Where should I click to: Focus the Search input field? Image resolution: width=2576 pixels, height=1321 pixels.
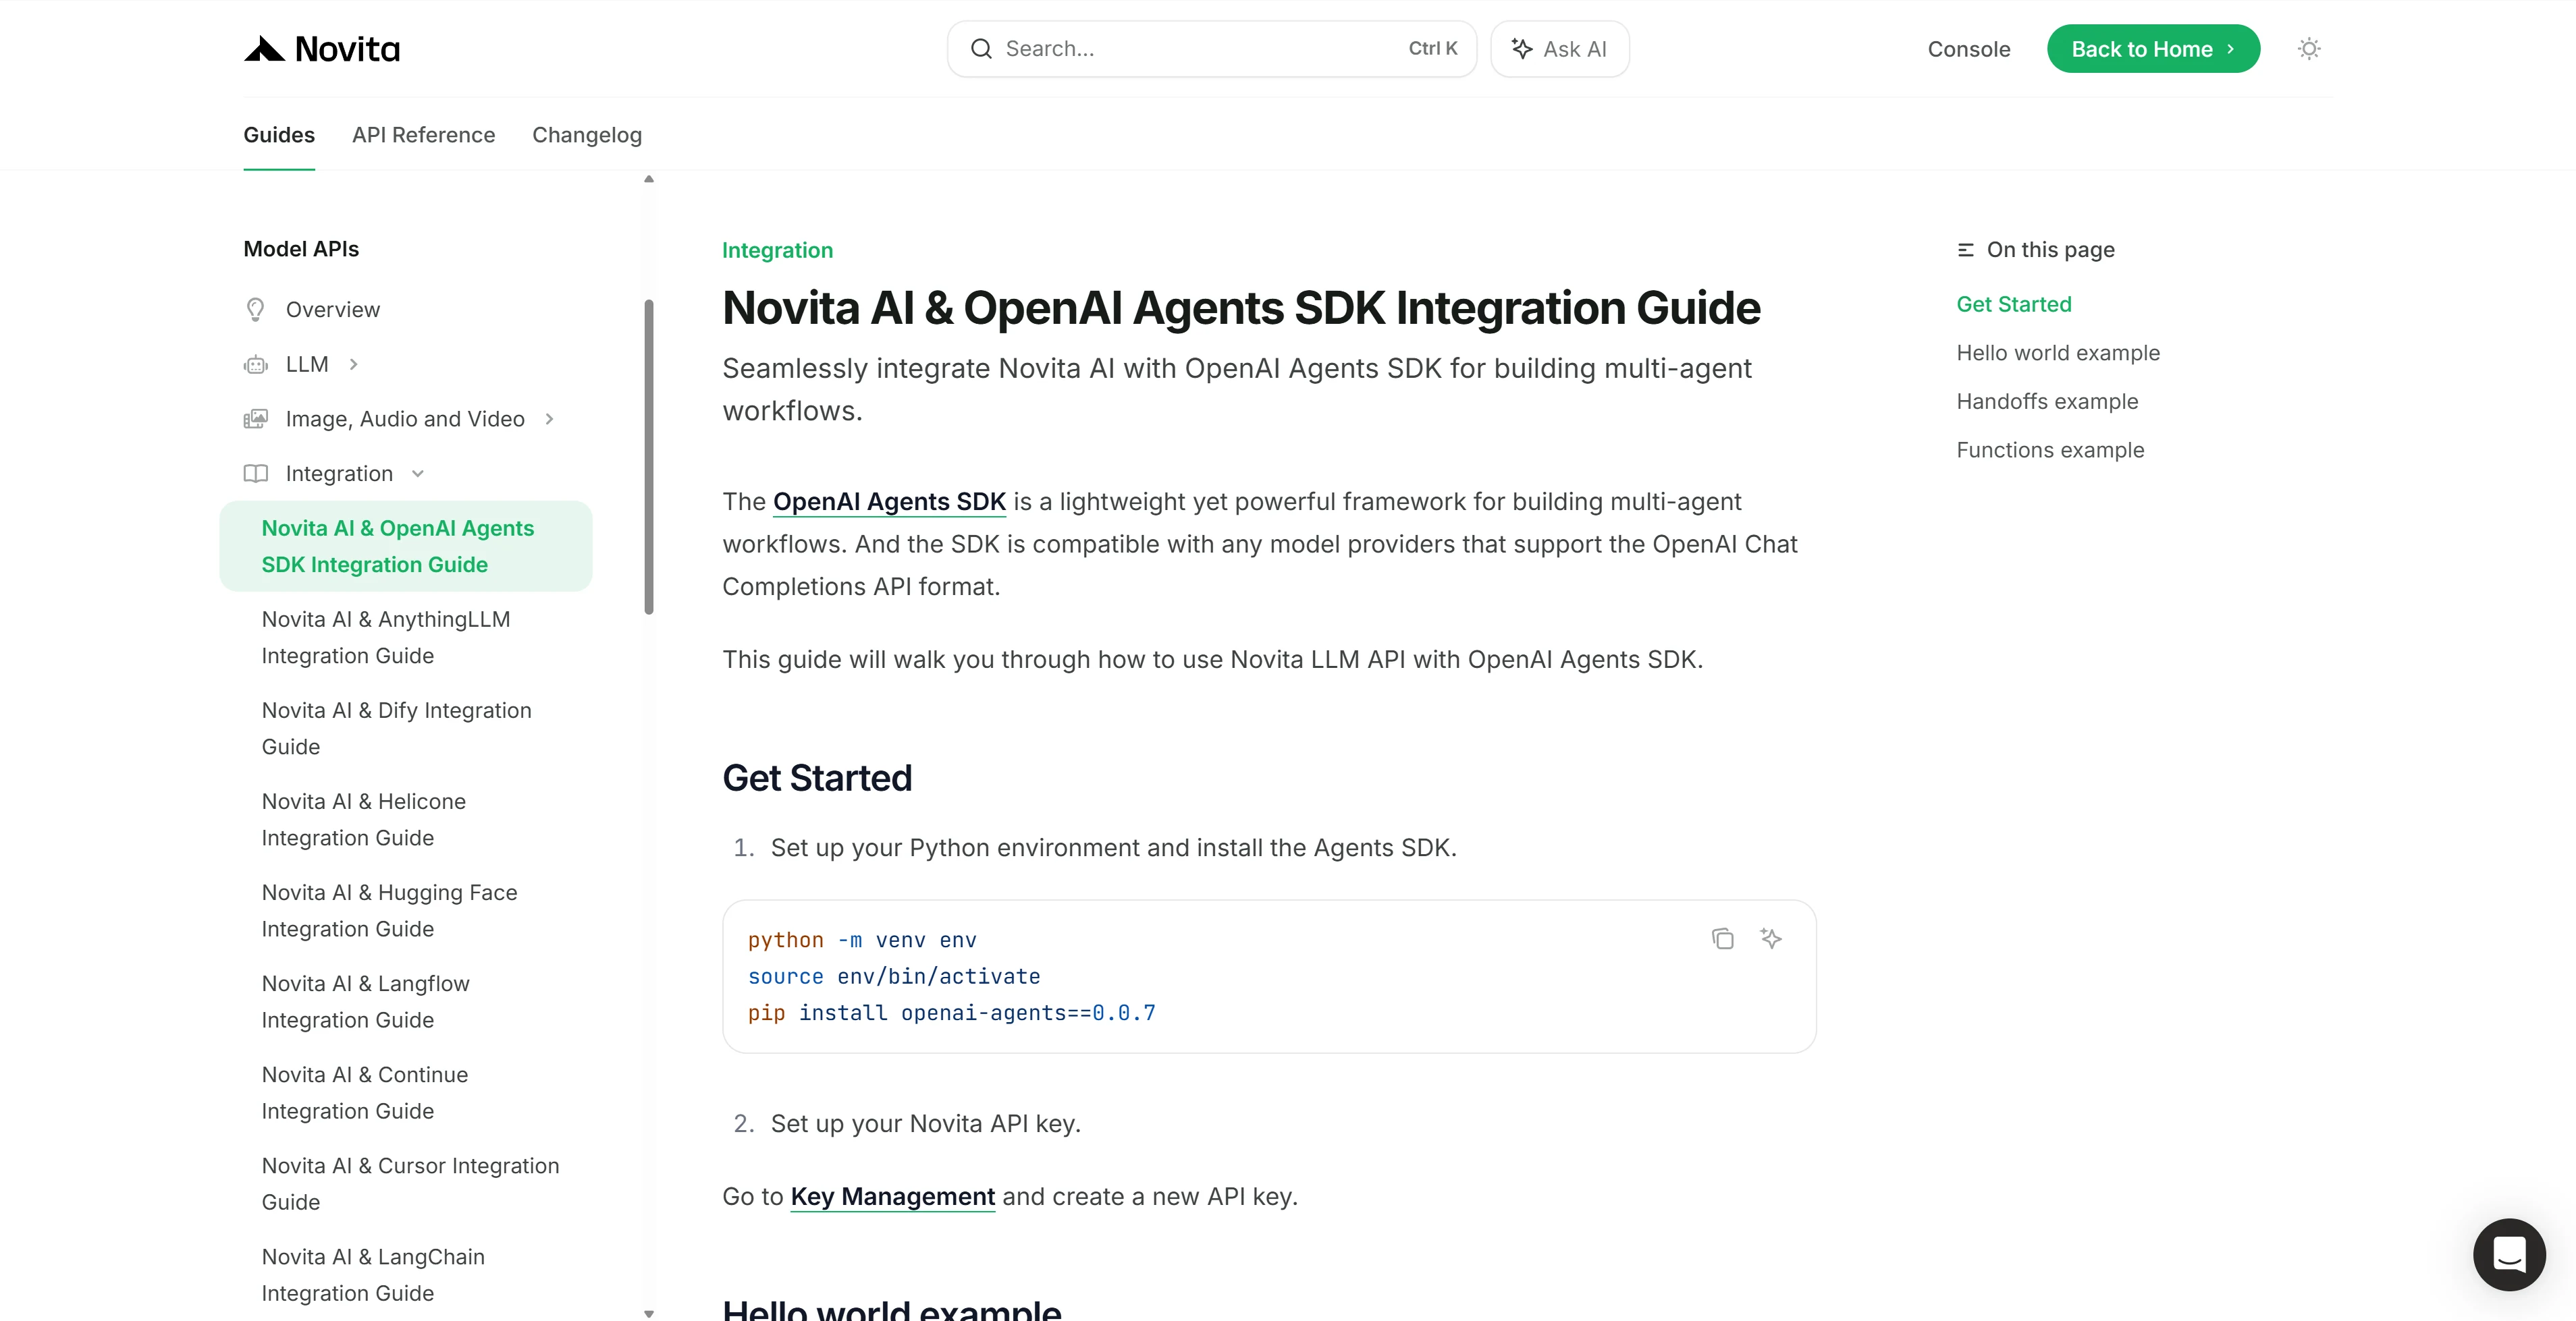coord(1211,49)
